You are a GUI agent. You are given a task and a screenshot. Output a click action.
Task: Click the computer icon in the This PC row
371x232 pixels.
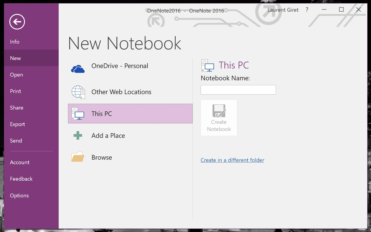click(78, 114)
